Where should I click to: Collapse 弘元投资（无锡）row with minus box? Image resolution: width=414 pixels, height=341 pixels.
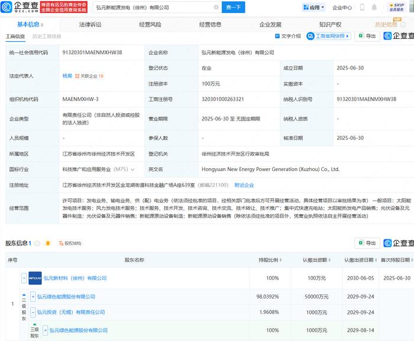[x=33, y=312]
